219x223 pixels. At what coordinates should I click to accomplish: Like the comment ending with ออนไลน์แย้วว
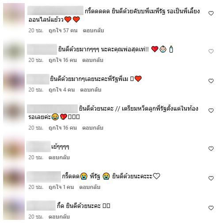point(211,13)
